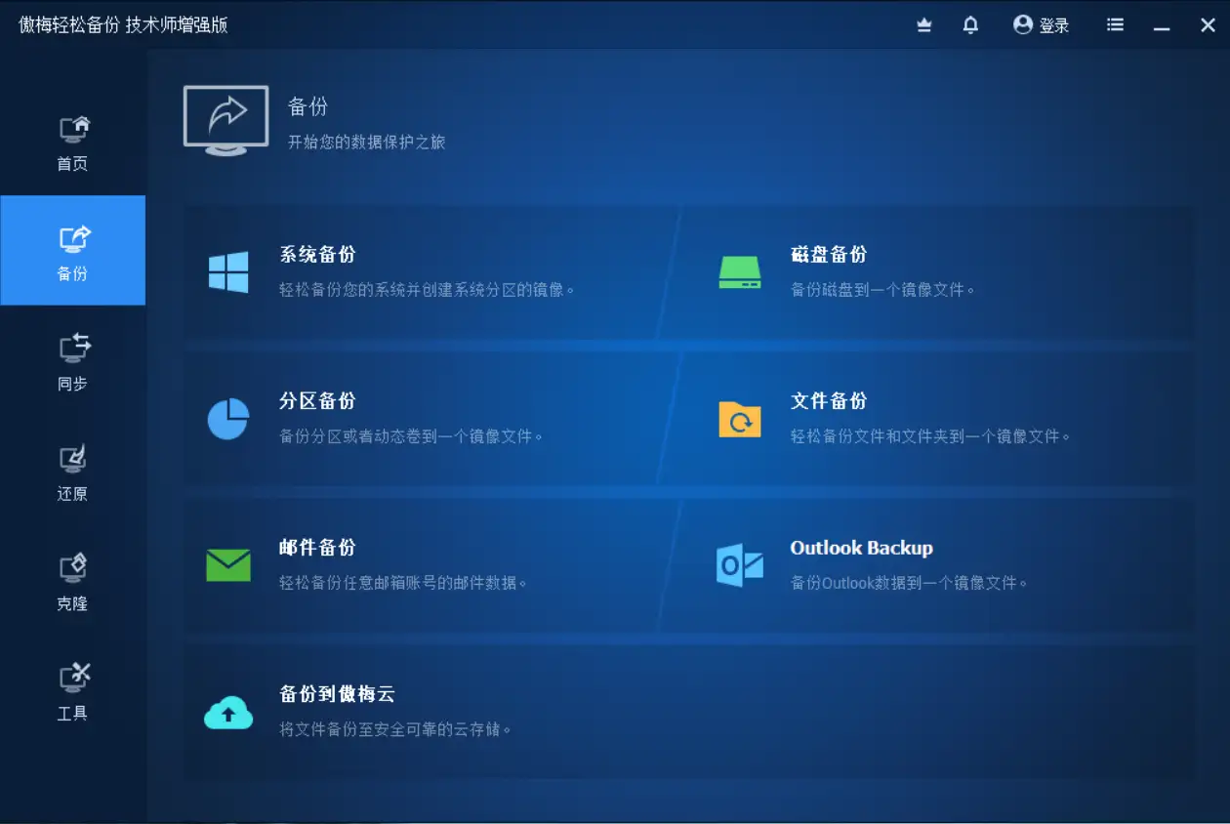Open the 还原 restore panel
This screenshot has width=1230, height=824.
click(72, 472)
